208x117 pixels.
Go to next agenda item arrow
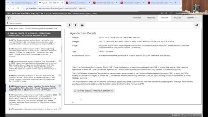pyautogui.click(x=75, y=25)
